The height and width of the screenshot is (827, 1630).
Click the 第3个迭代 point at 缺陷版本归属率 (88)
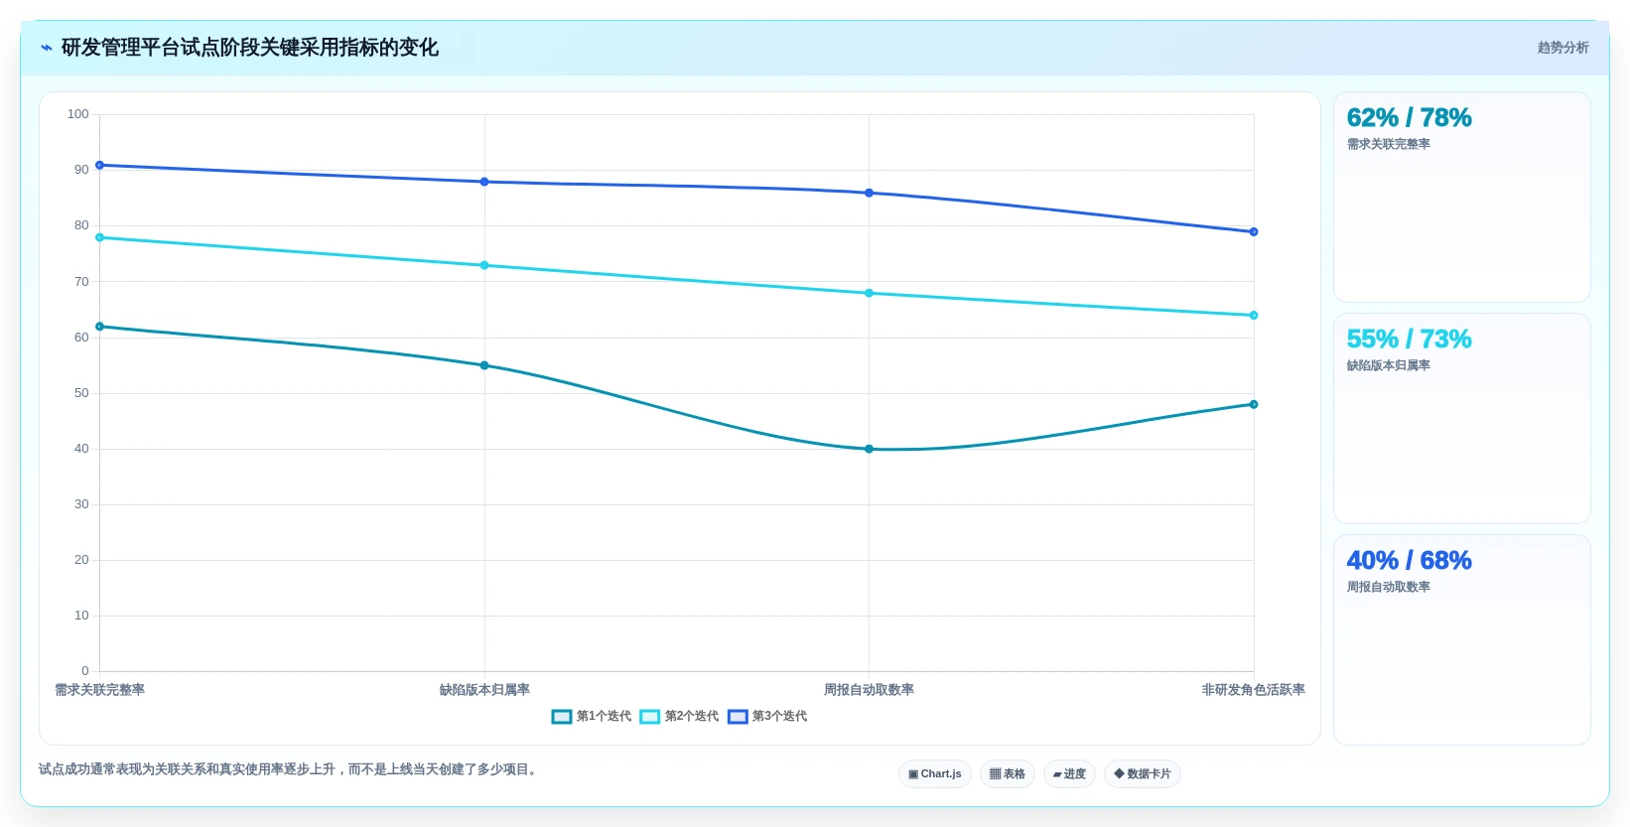pos(484,182)
